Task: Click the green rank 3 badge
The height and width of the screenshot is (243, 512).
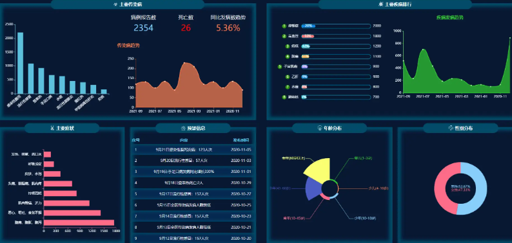Action: (288, 46)
